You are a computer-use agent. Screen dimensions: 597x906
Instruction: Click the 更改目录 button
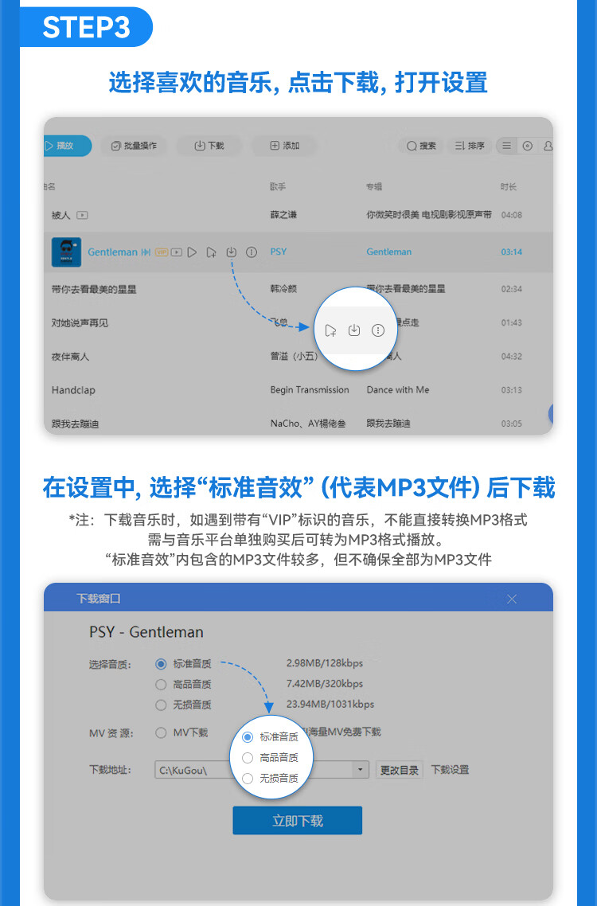[400, 770]
